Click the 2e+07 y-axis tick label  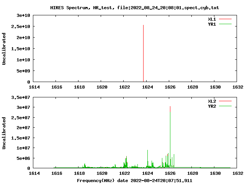point(23,128)
